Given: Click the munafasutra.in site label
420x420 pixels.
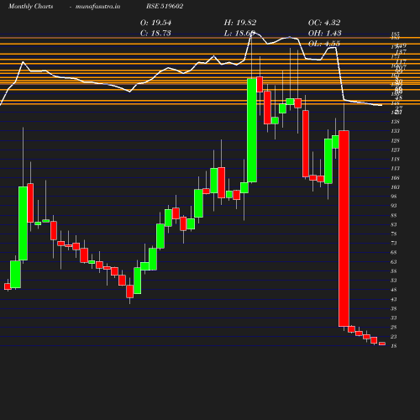Looking at the screenshot, I should point(97,6).
